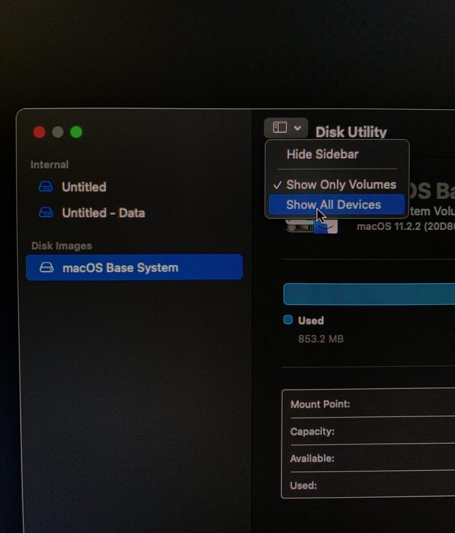
Task: Click the Disk Images section header
Action: point(62,246)
